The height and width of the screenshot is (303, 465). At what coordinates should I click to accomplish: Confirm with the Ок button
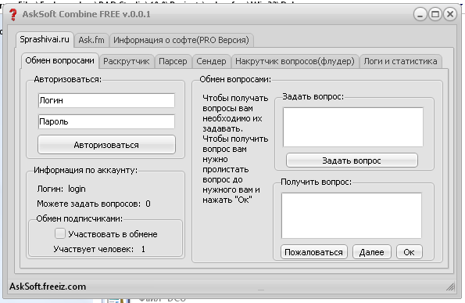click(x=409, y=252)
